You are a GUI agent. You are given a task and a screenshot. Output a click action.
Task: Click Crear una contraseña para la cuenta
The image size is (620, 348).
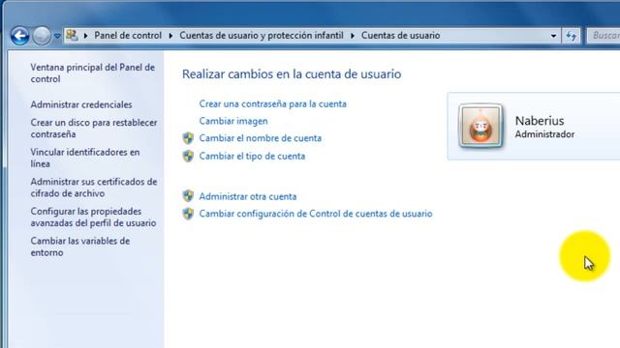(273, 103)
